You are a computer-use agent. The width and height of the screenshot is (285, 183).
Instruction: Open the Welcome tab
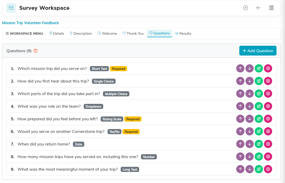click(x=107, y=33)
